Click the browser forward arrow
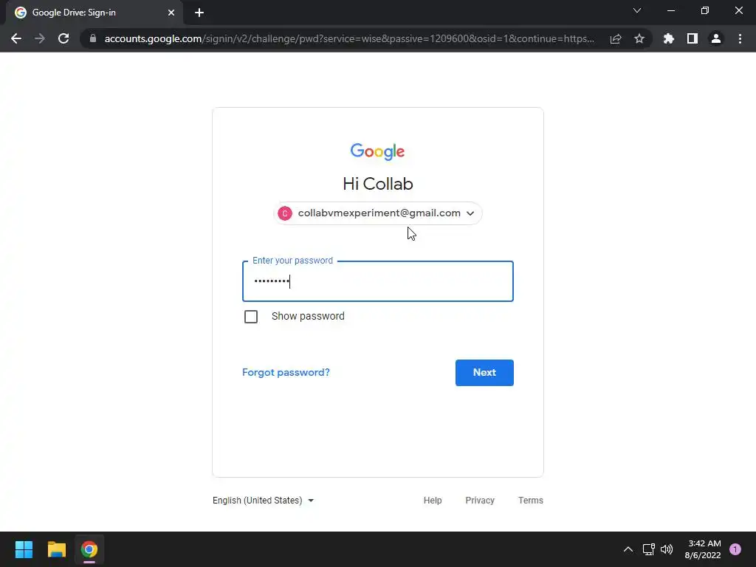The width and height of the screenshot is (756, 567). tap(40, 38)
